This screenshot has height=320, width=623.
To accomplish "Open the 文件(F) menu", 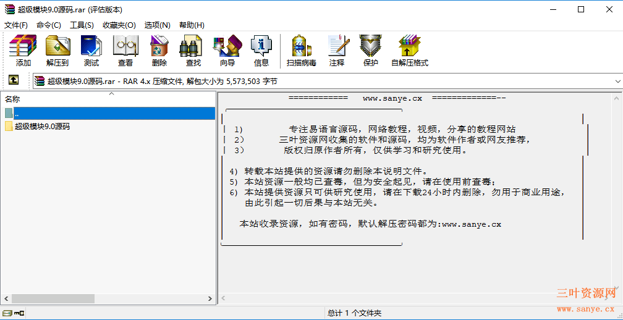I will click(x=16, y=25).
